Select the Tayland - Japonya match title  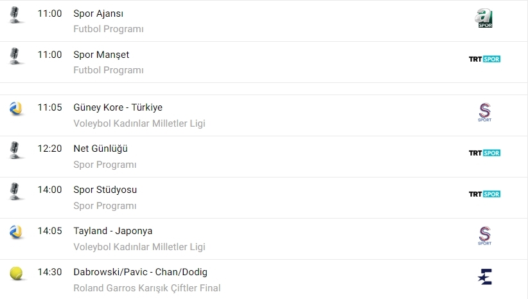(113, 231)
